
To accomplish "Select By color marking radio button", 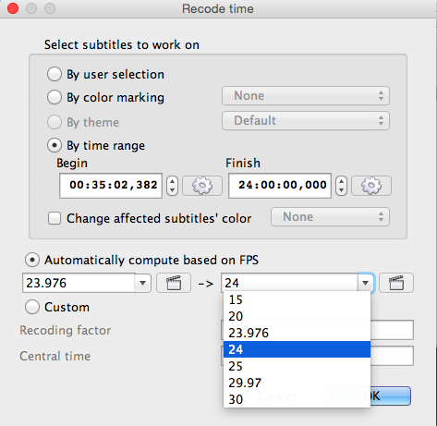I will 55,97.
